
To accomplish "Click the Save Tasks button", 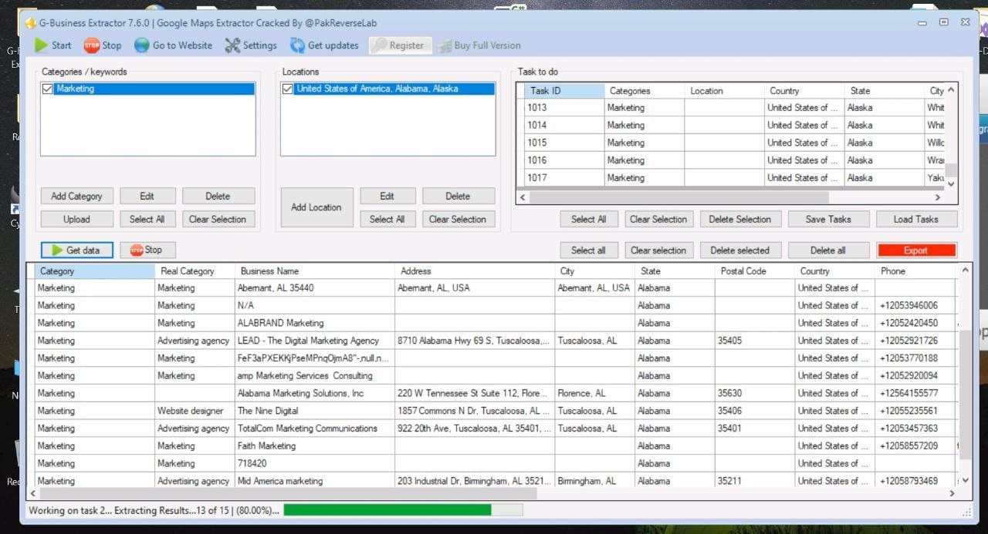I will pos(828,220).
